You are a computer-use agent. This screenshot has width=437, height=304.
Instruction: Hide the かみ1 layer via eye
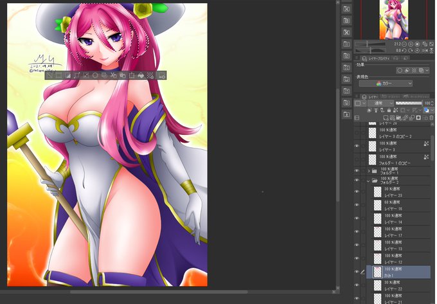[x=357, y=272]
